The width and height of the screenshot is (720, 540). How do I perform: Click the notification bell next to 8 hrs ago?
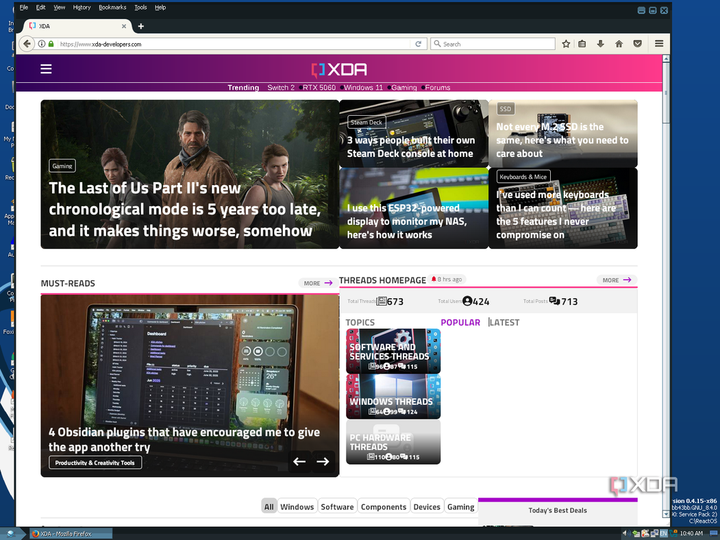point(434,279)
